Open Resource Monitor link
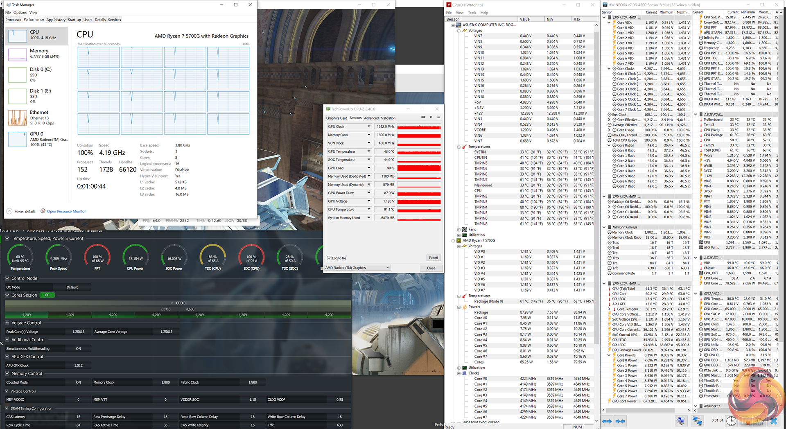The width and height of the screenshot is (786, 429). point(66,211)
